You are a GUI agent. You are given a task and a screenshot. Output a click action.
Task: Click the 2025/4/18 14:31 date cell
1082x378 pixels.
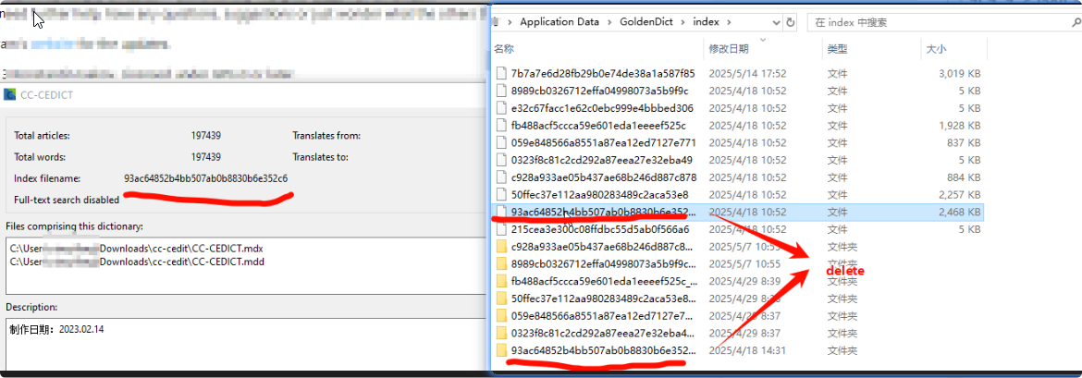[x=748, y=350]
